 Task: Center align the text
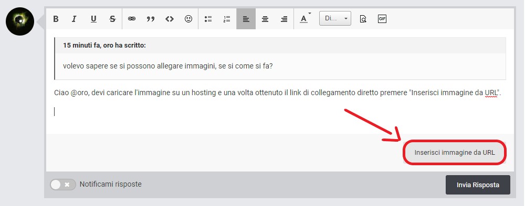tap(265, 19)
